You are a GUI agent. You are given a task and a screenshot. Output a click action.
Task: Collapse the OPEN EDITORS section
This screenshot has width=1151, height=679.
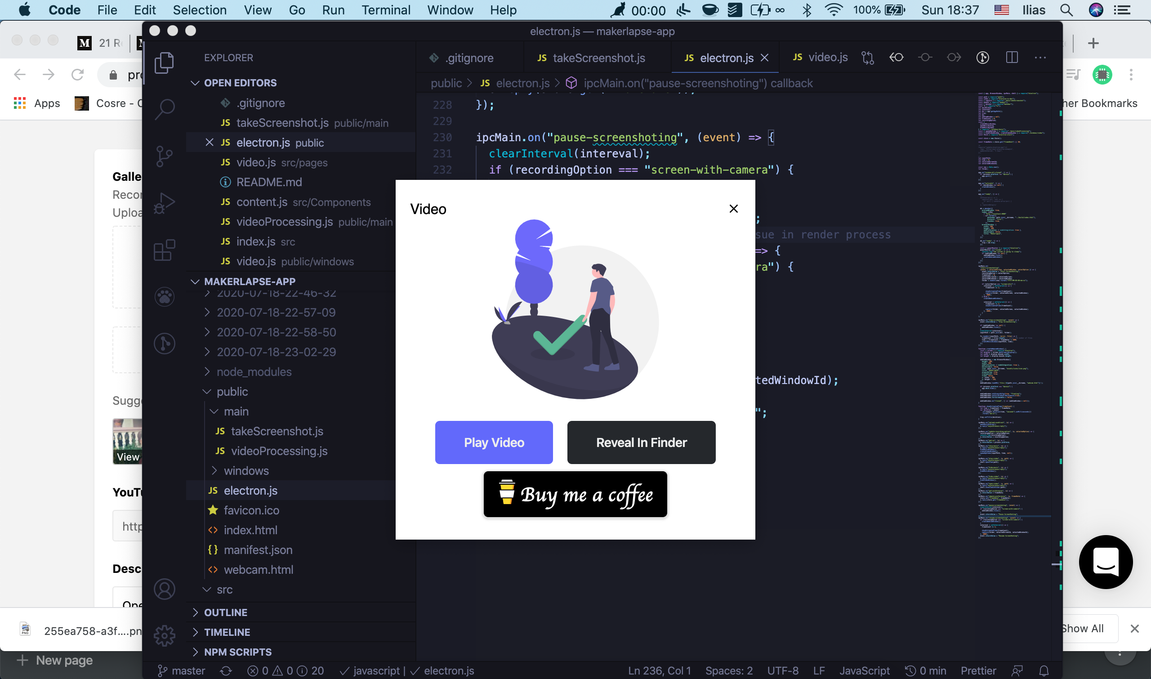195,83
